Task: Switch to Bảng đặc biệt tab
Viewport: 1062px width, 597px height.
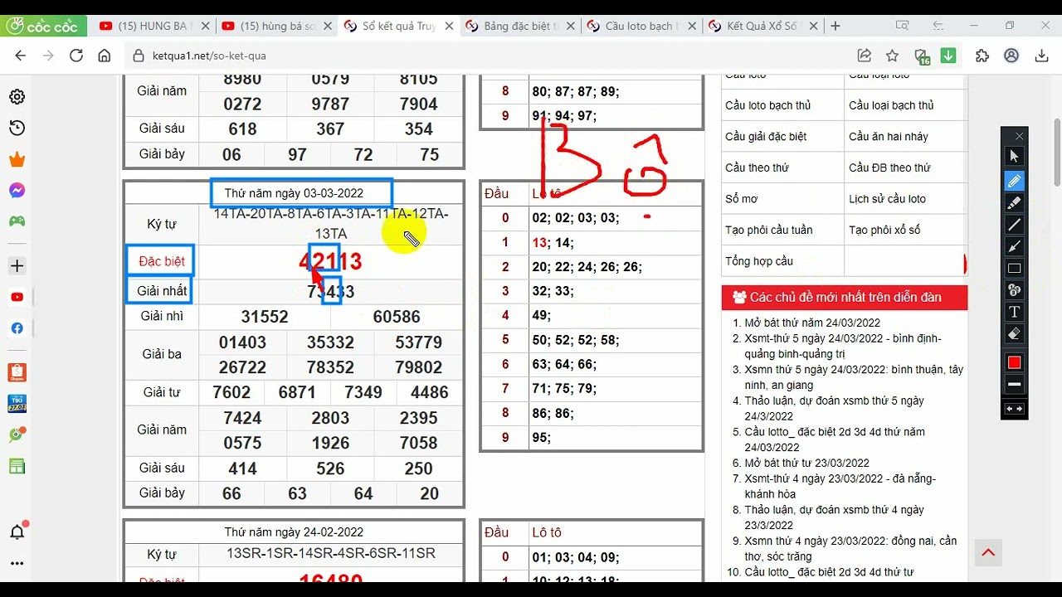Action: click(x=519, y=27)
